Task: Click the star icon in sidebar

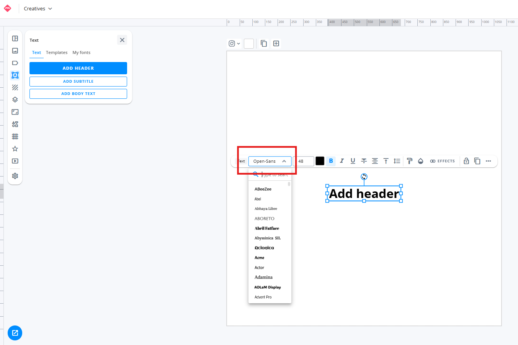Action: click(x=15, y=149)
